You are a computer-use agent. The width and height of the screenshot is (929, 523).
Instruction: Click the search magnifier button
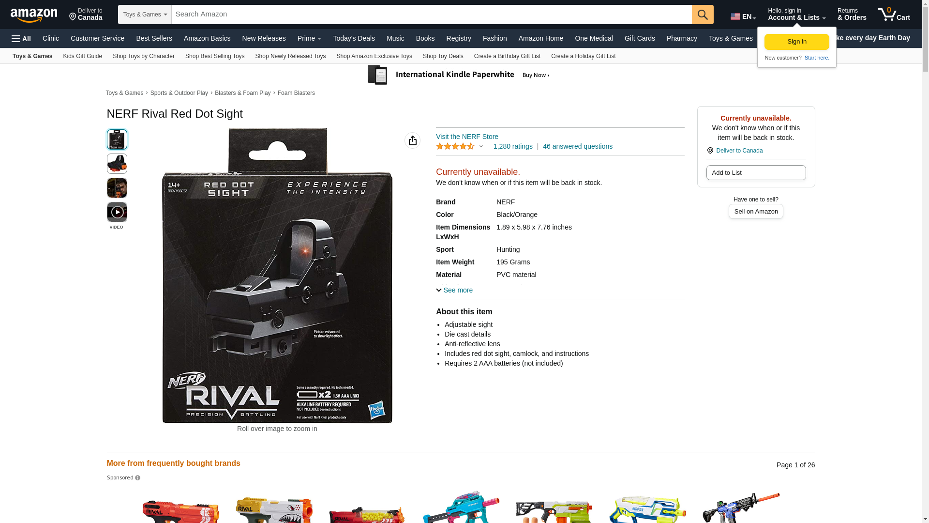pyautogui.click(x=703, y=15)
